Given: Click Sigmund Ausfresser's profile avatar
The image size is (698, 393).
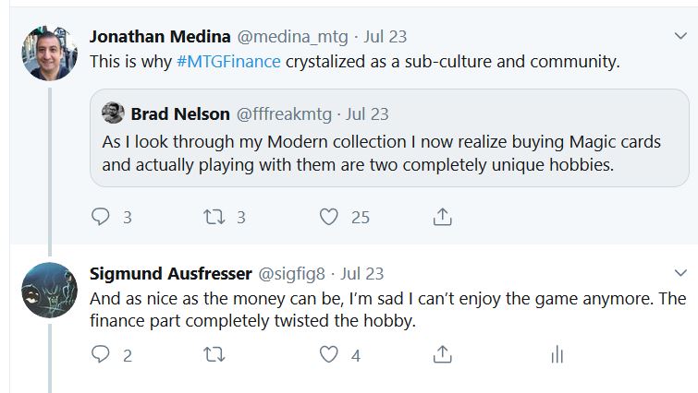Looking at the screenshot, I should (x=49, y=291).
